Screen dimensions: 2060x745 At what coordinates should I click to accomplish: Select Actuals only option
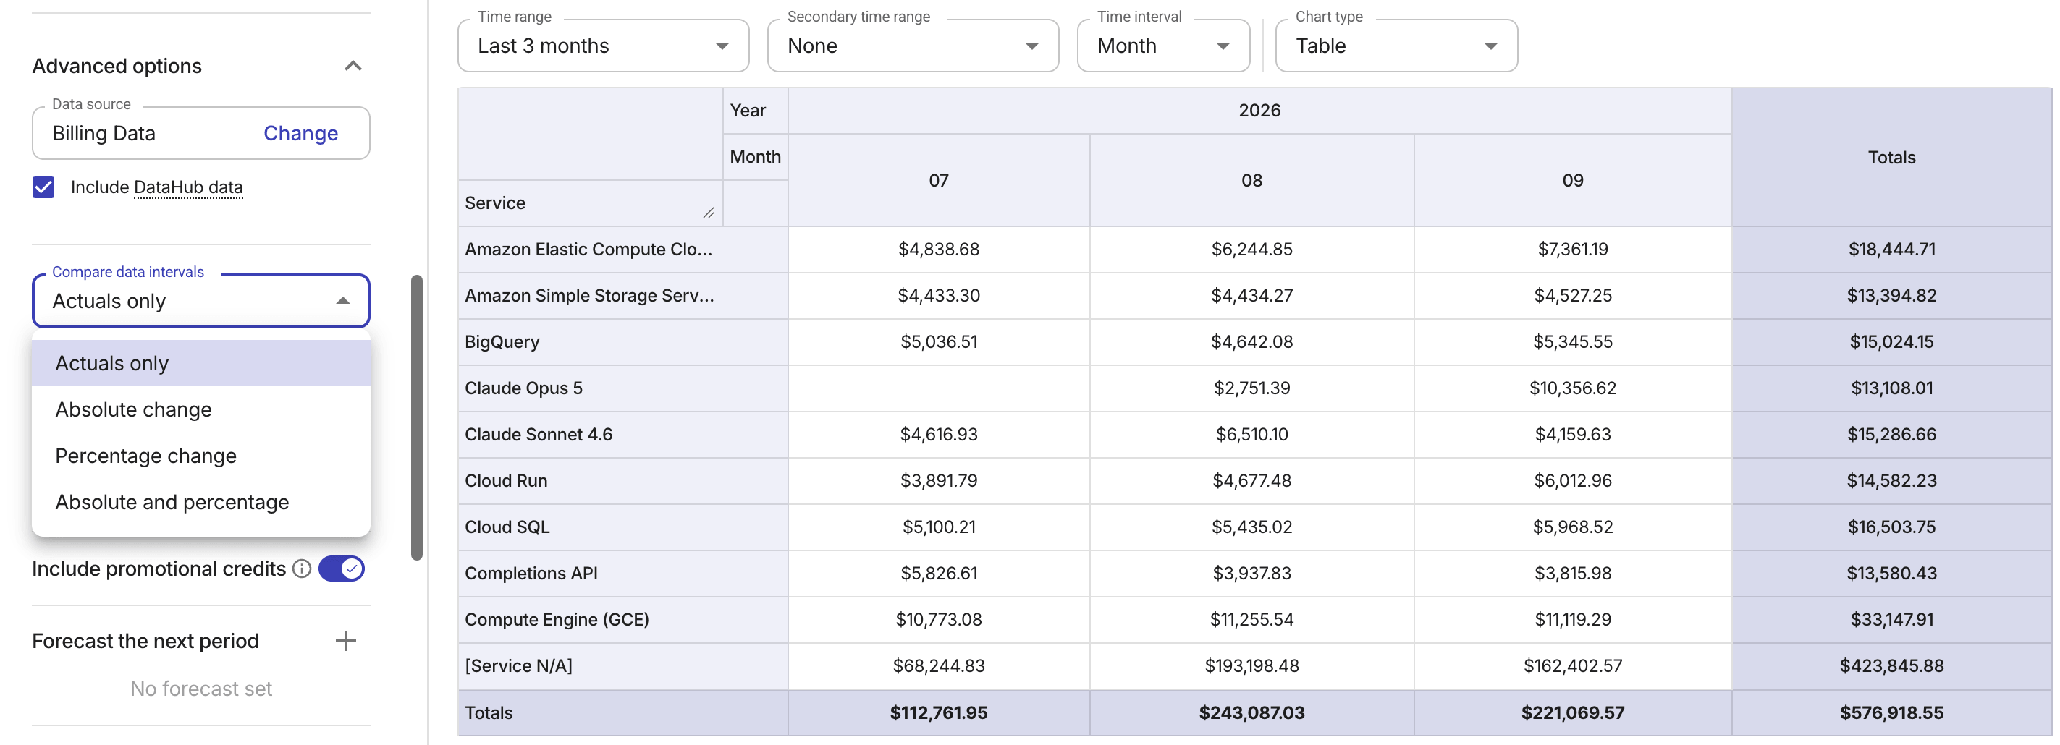click(x=200, y=363)
